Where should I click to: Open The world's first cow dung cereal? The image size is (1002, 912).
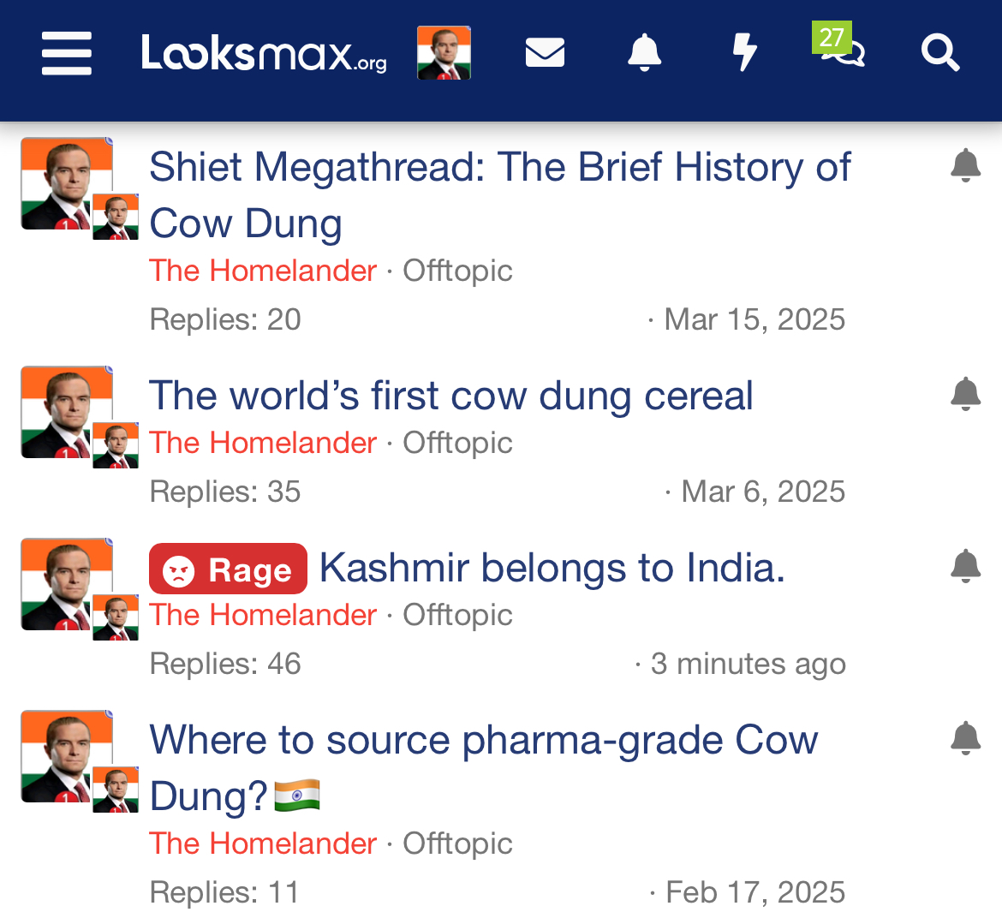tap(451, 396)
